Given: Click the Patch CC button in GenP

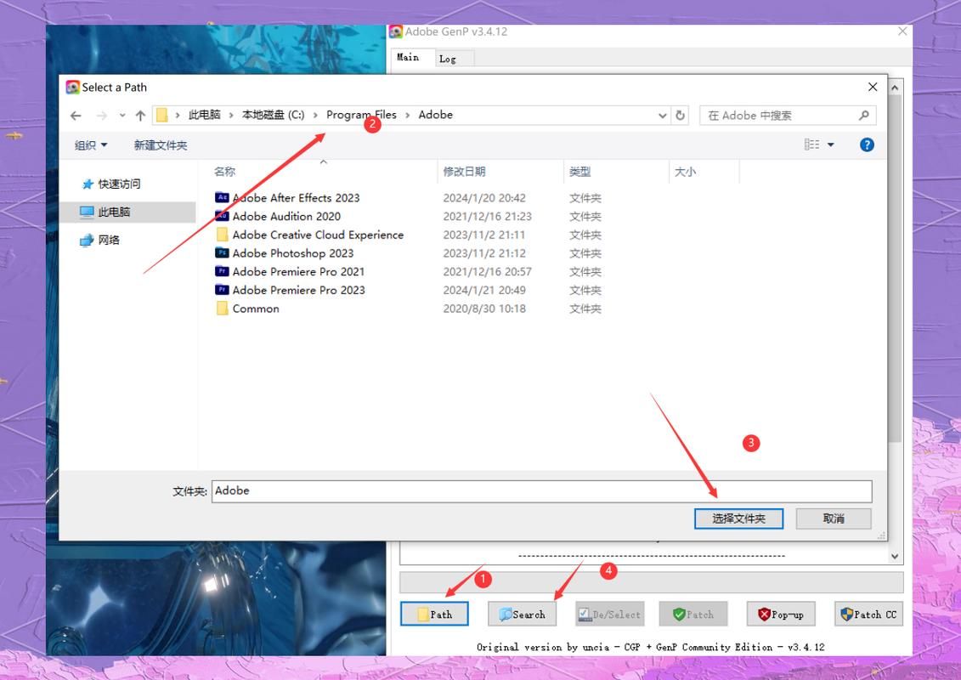Looking at the screenshot, I should click(x=868, y=614).
